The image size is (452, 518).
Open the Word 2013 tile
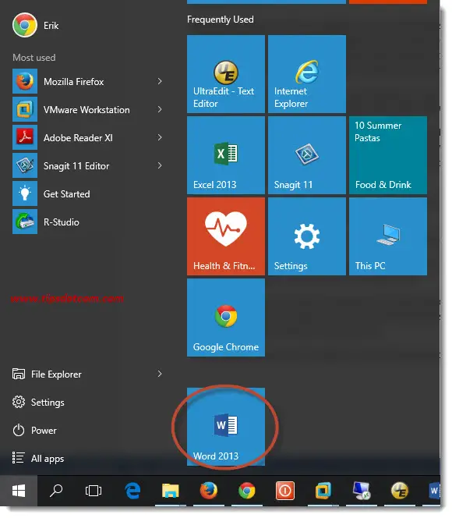(x=226, y=427)
